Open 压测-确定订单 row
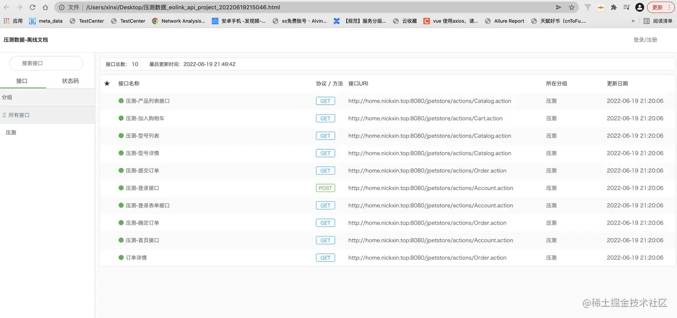Viewport: 677px width, 318px height. (387, 223)
